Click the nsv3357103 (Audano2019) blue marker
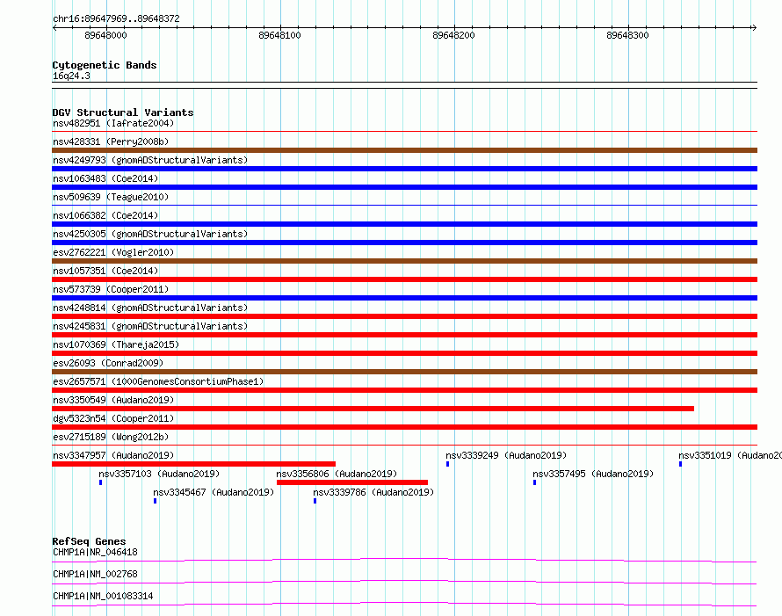Viewport: 782px width, 616px height. 101,482
